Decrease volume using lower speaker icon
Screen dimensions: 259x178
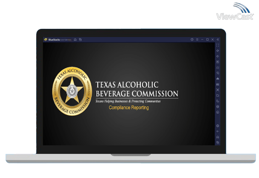[x=218, y=56]
